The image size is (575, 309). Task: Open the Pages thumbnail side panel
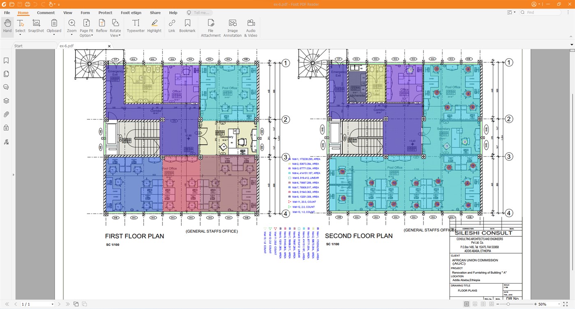pyautogui.click(x=6, y=74)
